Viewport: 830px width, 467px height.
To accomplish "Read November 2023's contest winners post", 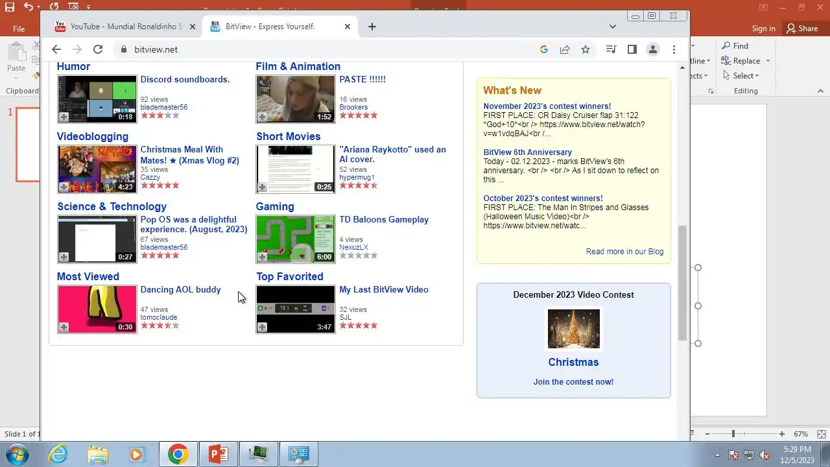I will point(547,106).
